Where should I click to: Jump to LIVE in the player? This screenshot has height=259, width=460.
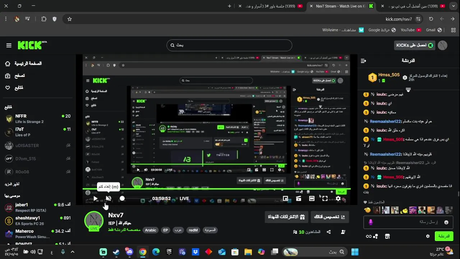point(184,198)
